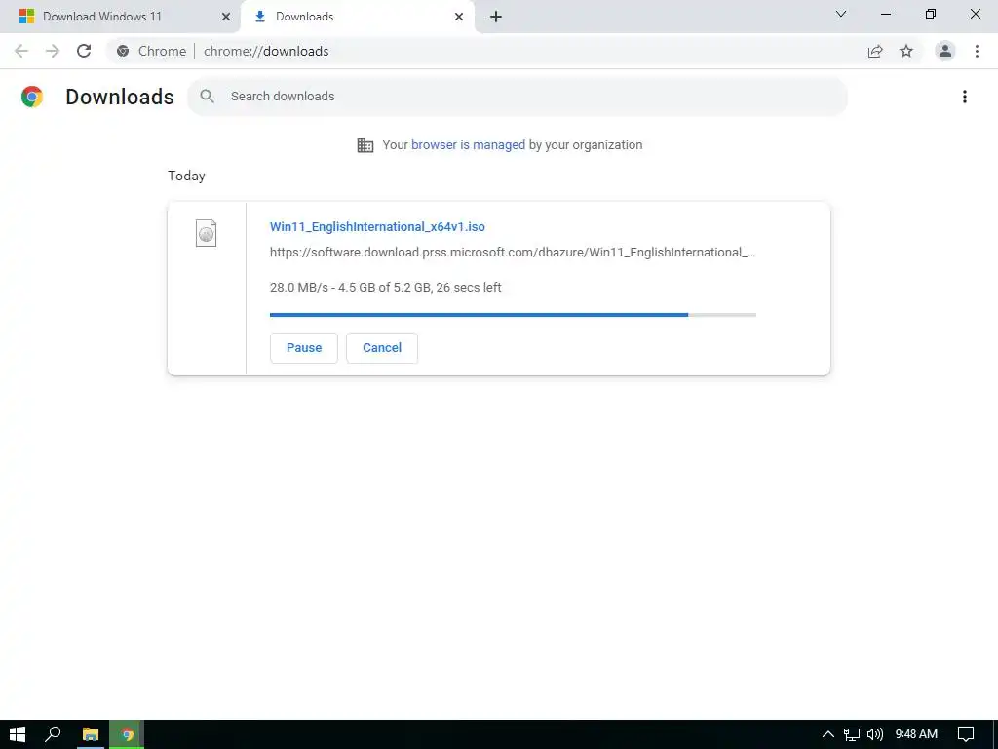Open the tab search chevron
Viewport: 998px width, 749px height.
(841, 14)
